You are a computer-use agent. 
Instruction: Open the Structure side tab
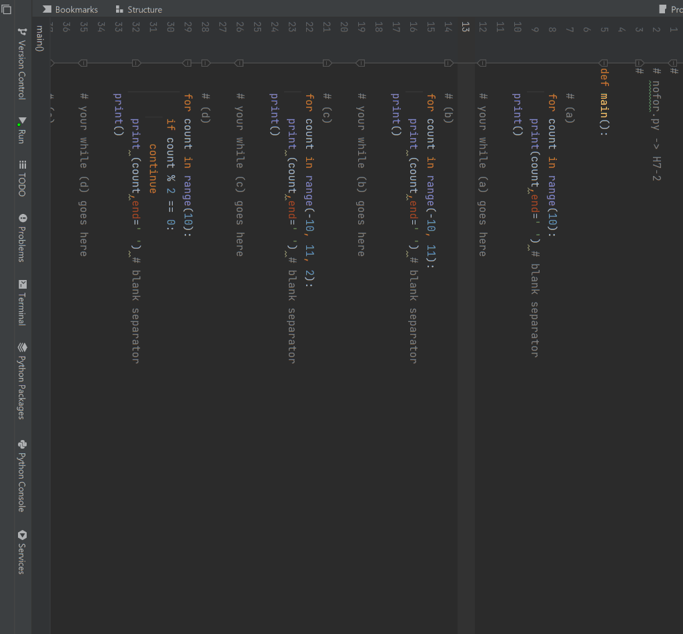click(139, 9)
